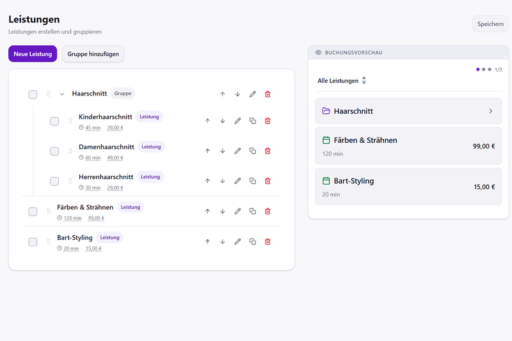The image size is (512, 341).
Task: Tick the Färben & Strähnen checkbox
Action: coord(33,212)
